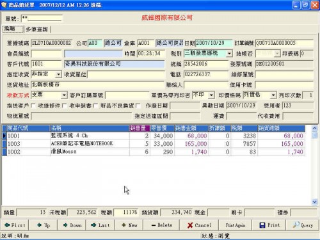Create a New sales record

[129, 225]
